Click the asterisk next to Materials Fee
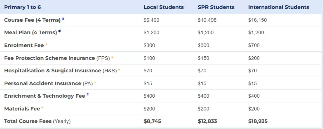323x129 pixels. (x=43, y=108)
